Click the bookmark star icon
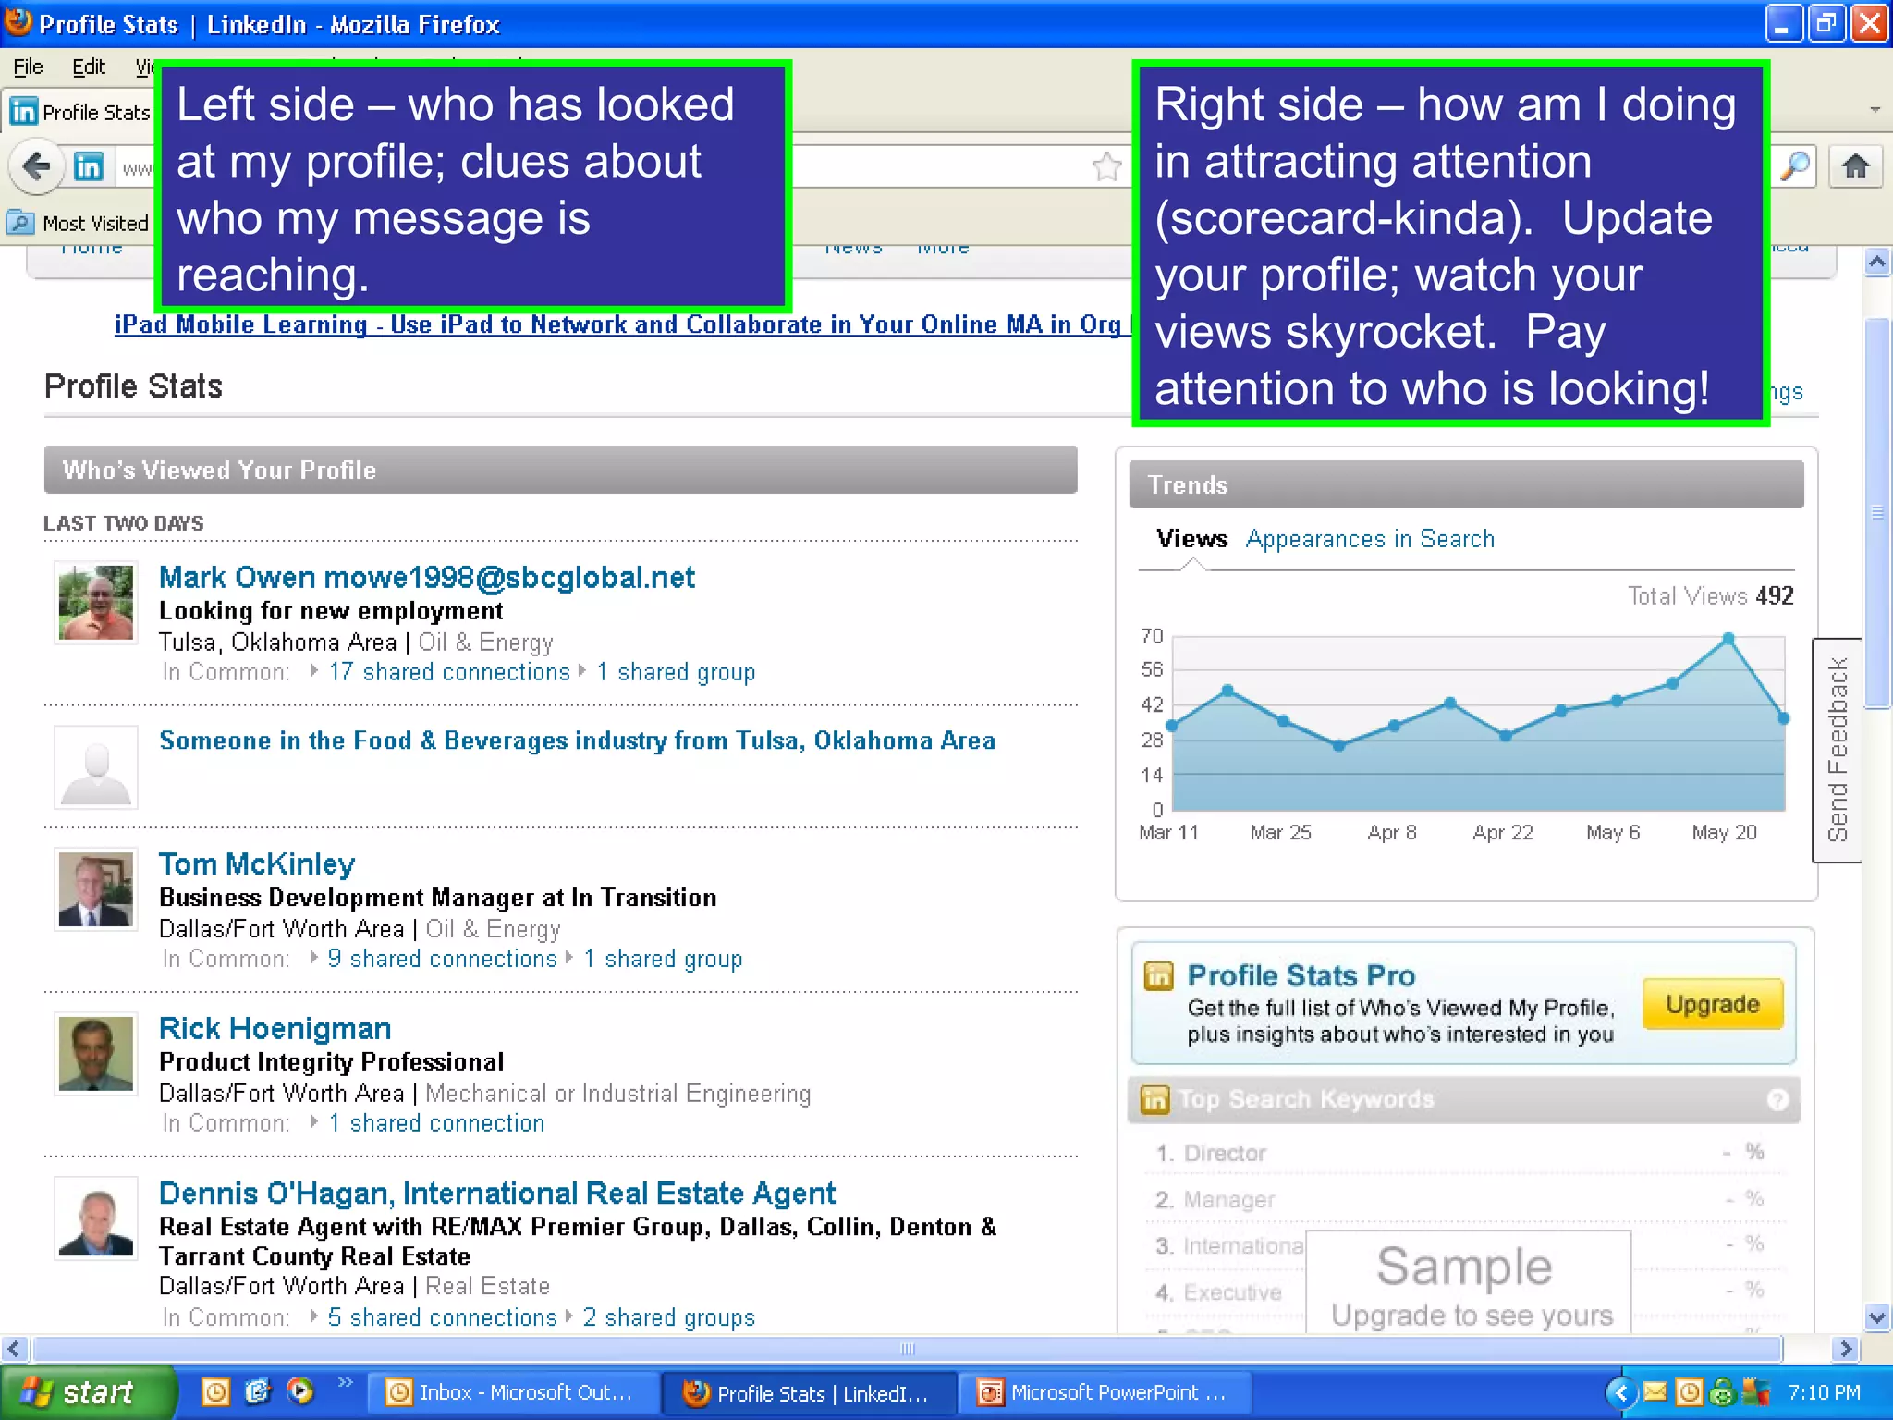This screenshot has height=1420, width=1893. [1106, 167]
